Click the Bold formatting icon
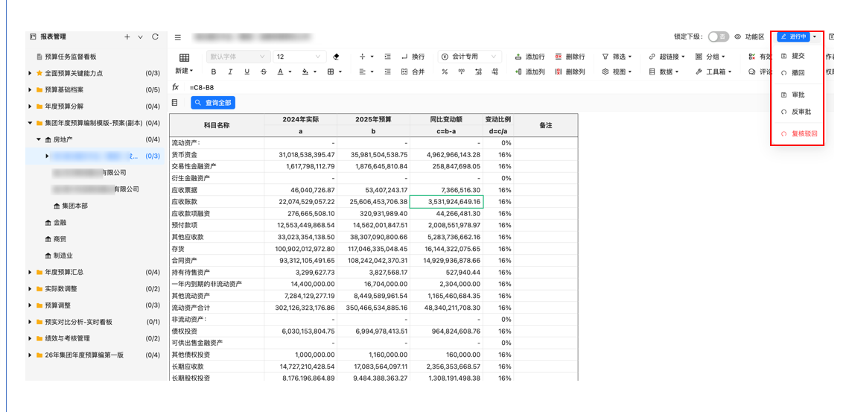Screen dimensions: 852x412 pos(214,72)
